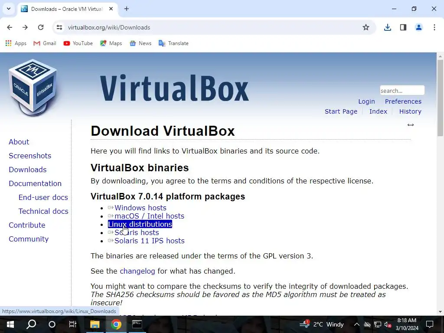Open the muted volume tray icon
Image resolution: width=444 pixels, height=333 pixels.
(388, 324)
